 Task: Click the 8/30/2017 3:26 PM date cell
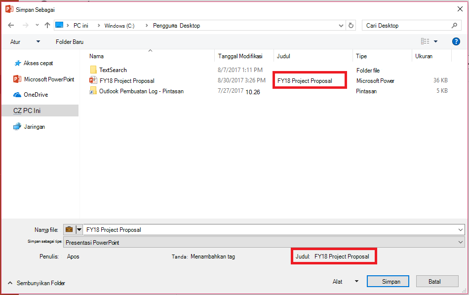[x=241, y=80]
